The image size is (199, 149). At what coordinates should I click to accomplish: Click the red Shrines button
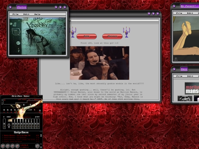coord(112,36)
